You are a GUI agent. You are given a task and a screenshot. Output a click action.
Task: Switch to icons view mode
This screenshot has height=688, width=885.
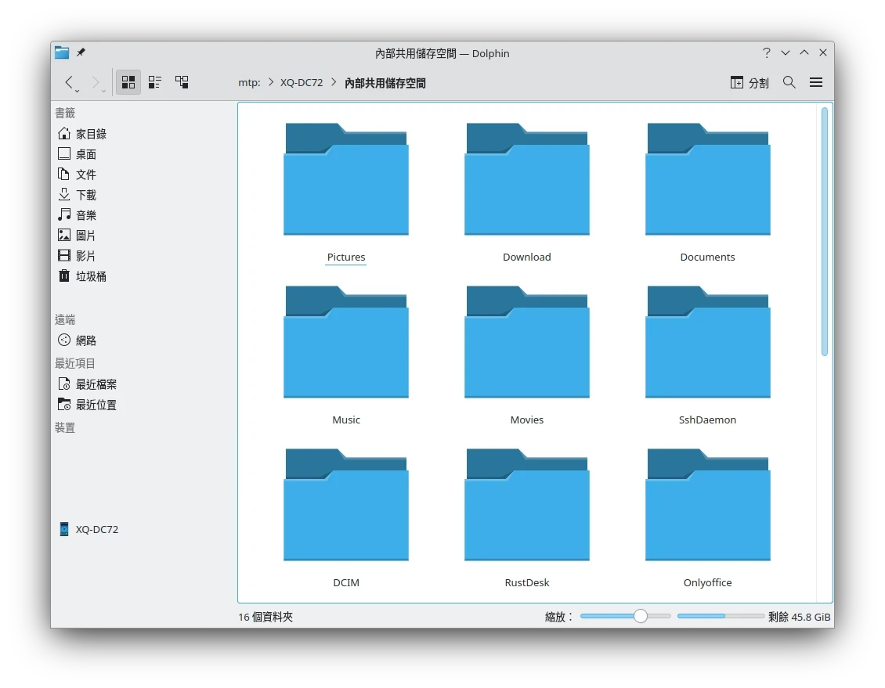coord(128,82)
